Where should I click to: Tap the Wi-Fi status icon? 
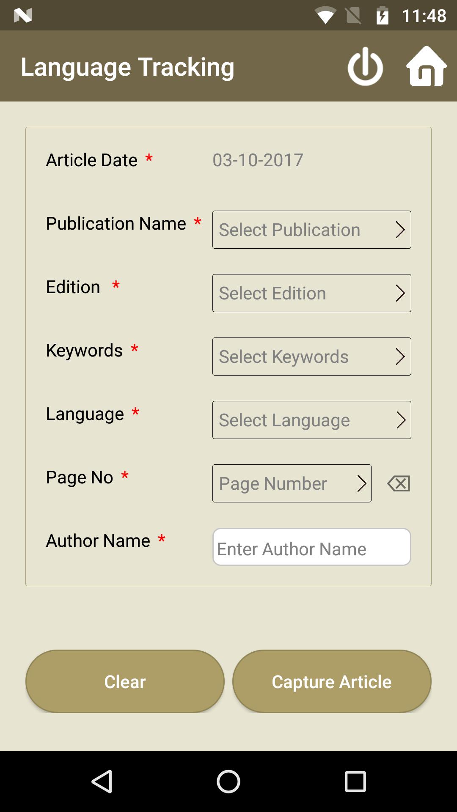(325, 16)
